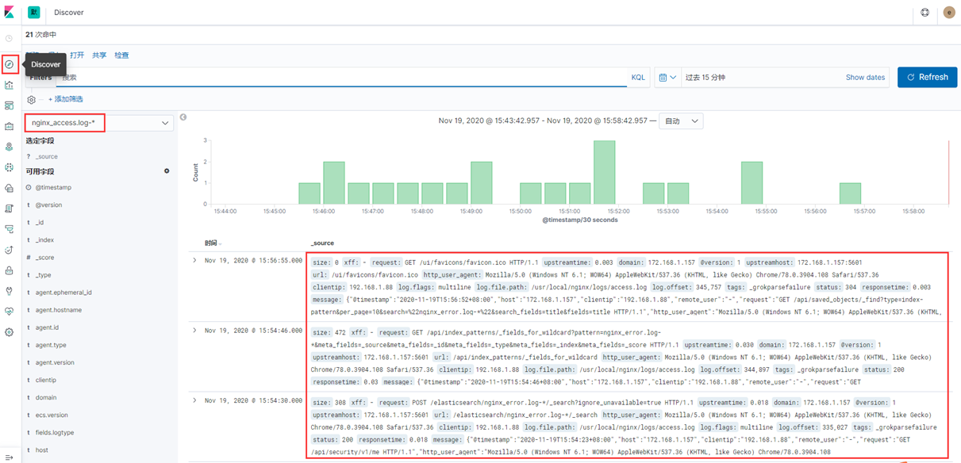961x463 pixels.
Task: Open the green space avatar badge
Action: click(34, 12)
